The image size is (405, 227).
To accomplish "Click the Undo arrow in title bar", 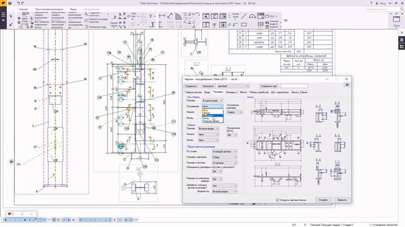I will point(18,3).
